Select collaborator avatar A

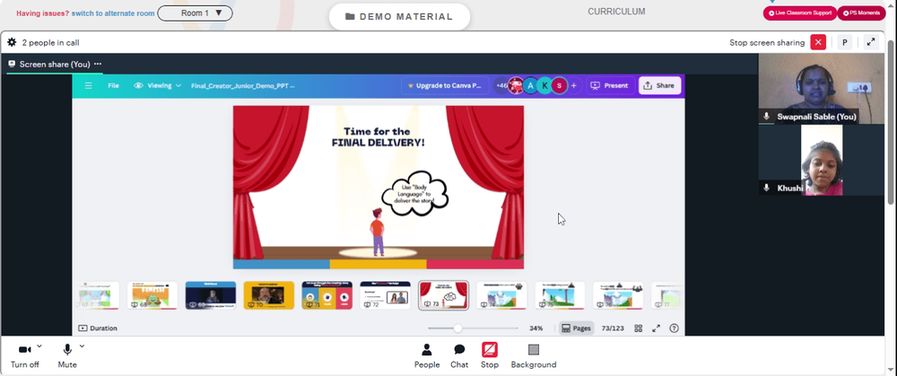pos(530,86)
